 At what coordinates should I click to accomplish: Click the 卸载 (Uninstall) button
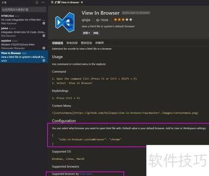point(96,33)
